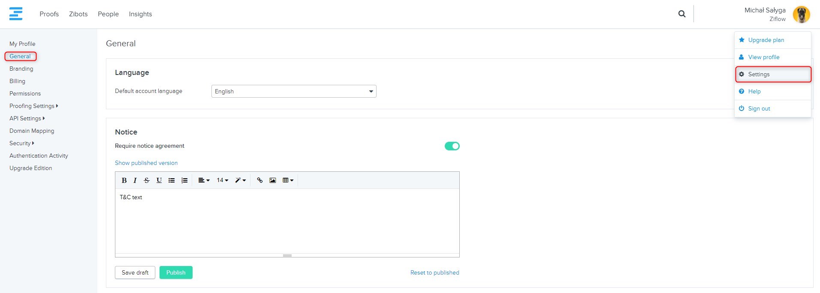Open the paragraph alignment dropdown
820x293 pixels.
204,180
